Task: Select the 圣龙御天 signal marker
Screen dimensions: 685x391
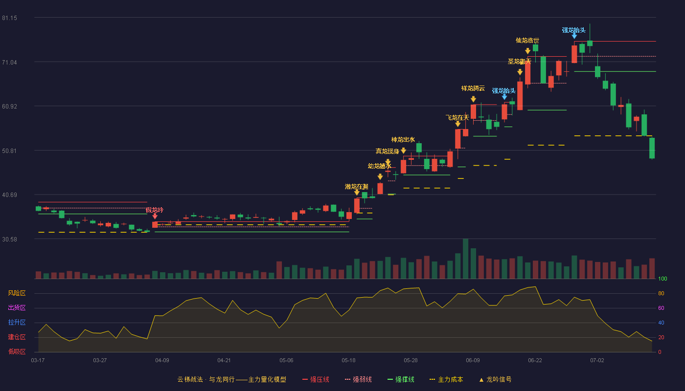Action: point(520,72)
